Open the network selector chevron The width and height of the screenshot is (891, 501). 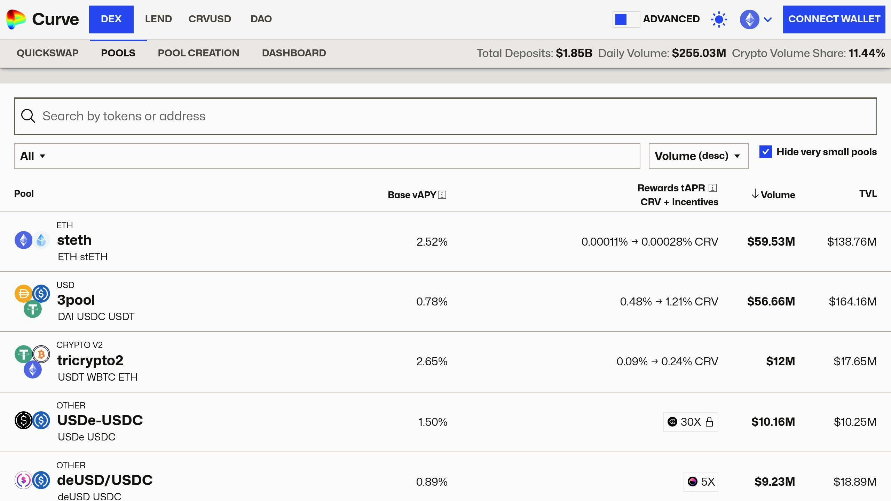[768, 19]
